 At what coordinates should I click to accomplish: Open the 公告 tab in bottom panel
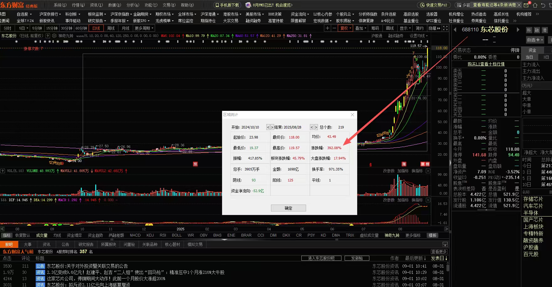[x=65, y=244]
